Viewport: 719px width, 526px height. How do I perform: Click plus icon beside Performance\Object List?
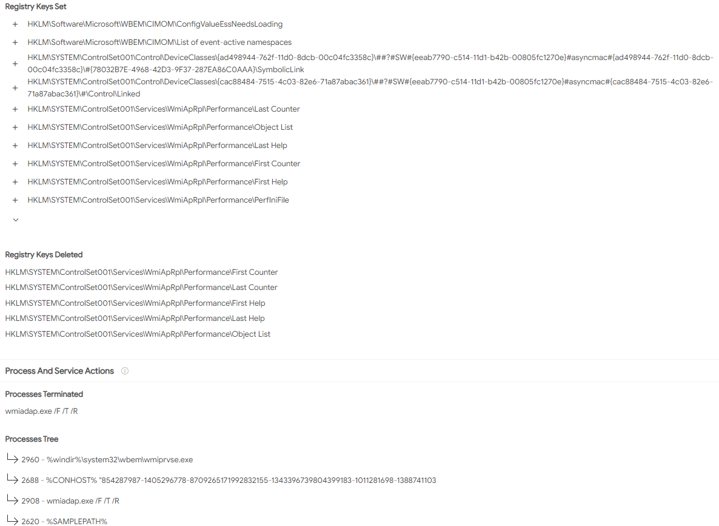point(15,127)
